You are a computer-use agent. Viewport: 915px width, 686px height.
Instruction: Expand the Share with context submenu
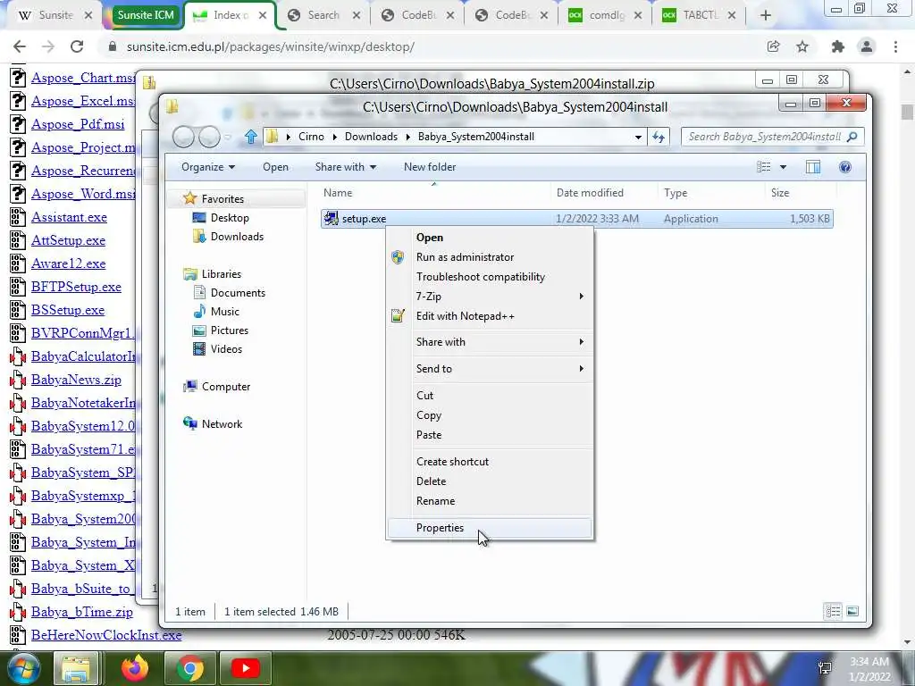[491, 342]
